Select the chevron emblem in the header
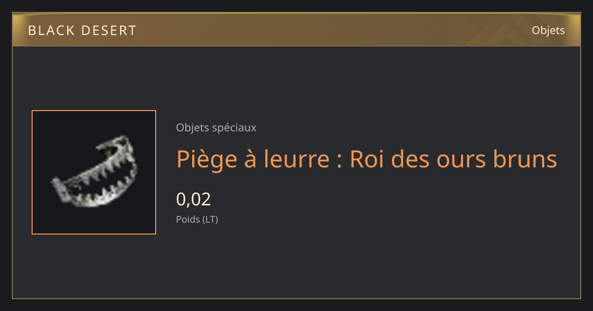 [500, 32]
